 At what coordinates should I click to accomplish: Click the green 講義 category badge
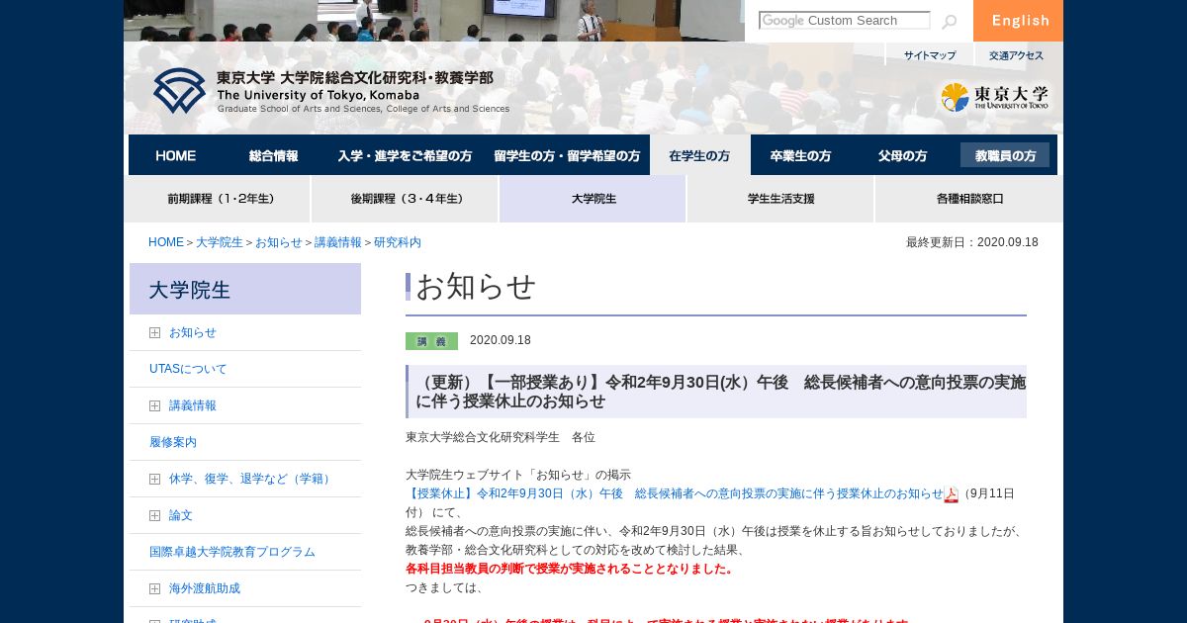click(x=431, y=341)
